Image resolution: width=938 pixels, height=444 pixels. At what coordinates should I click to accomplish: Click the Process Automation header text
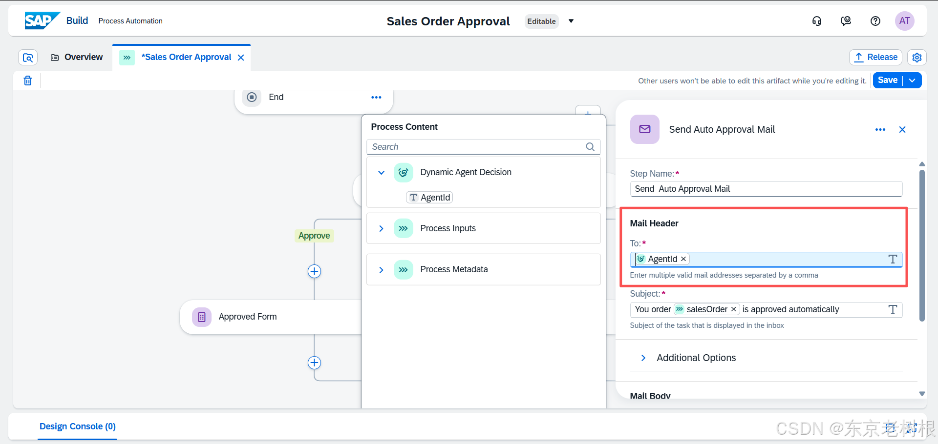[x=130, y=21]
